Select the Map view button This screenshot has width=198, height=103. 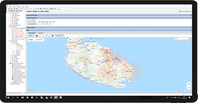coord(31,40)
